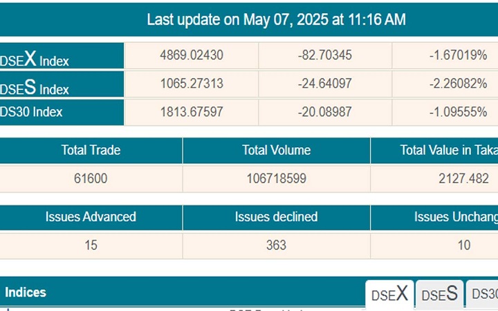Click total trade count 61600
This screenshot has width=498, height=311.
(x=91, y=178)
